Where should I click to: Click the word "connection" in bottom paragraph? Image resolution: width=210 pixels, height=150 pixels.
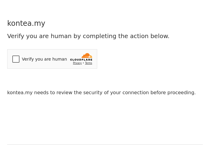136,92
